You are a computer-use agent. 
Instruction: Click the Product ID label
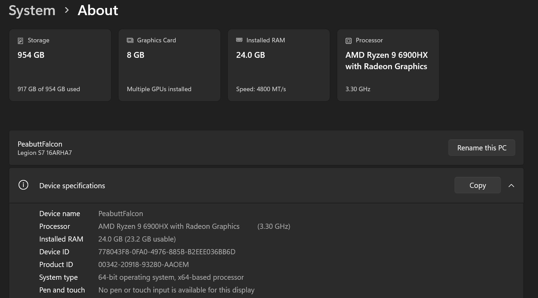tap(56, 265)
